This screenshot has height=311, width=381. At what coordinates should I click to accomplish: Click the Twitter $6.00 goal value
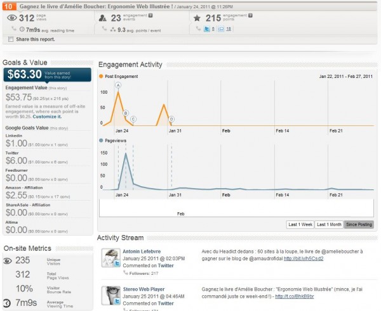coord(17,161)
